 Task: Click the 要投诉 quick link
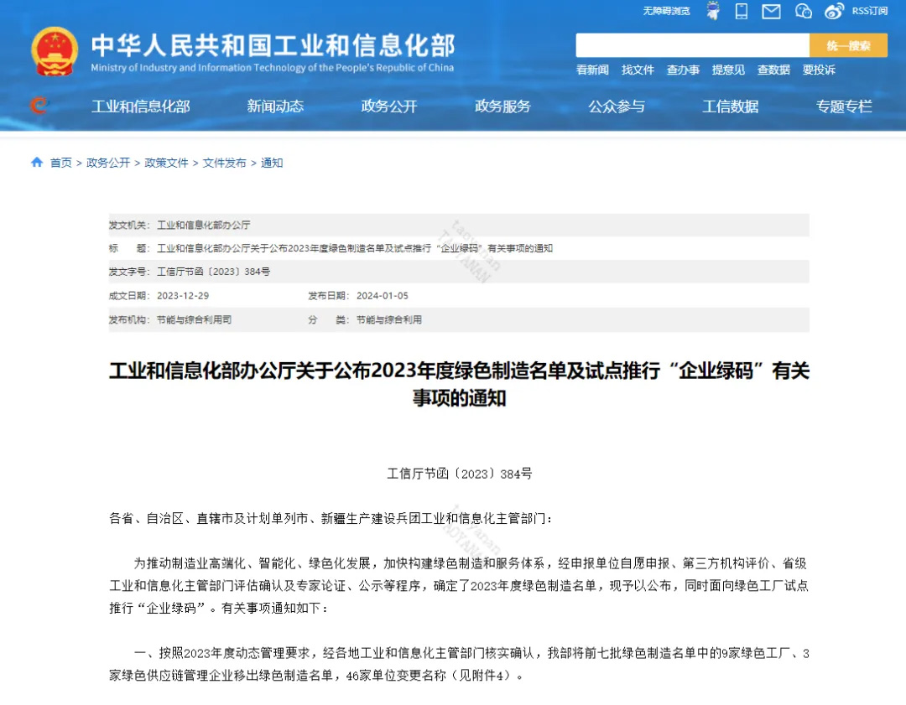819,70
